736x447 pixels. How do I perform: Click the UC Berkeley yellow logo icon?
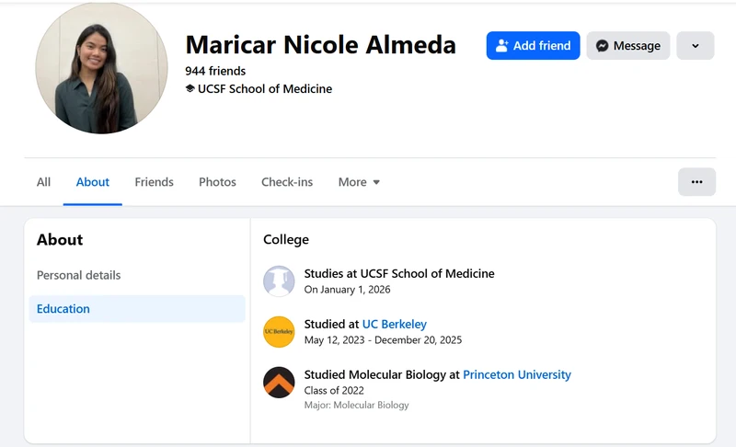pos(279,332)
